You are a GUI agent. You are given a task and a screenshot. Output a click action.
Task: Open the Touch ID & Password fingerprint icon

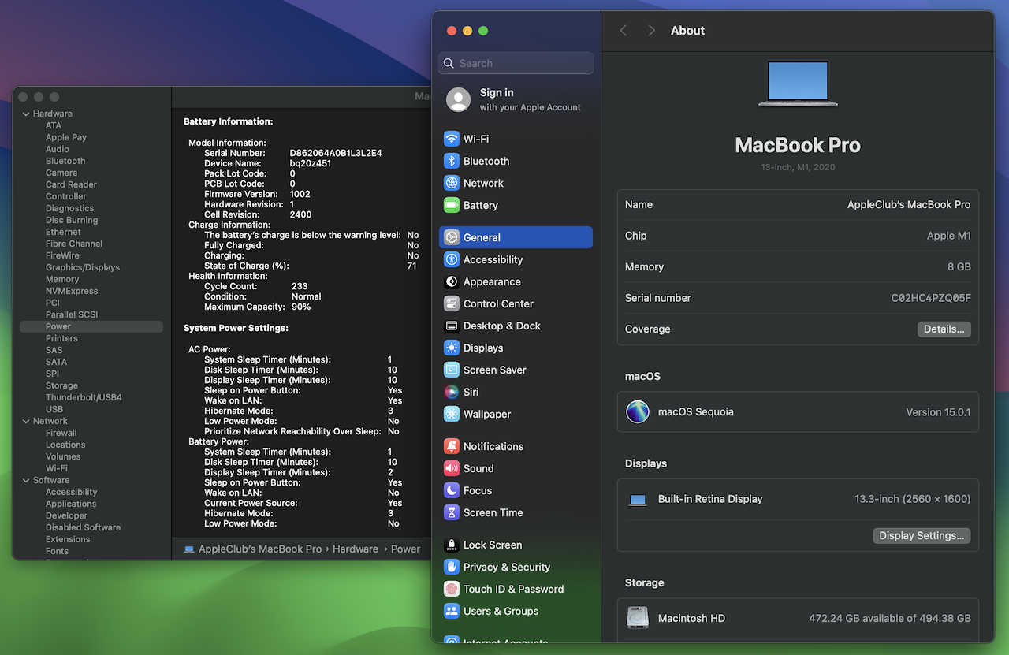point(452,589)
